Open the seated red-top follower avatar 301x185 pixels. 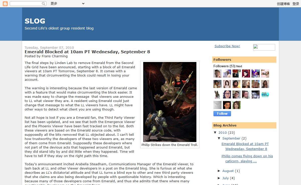coord(237,73)
